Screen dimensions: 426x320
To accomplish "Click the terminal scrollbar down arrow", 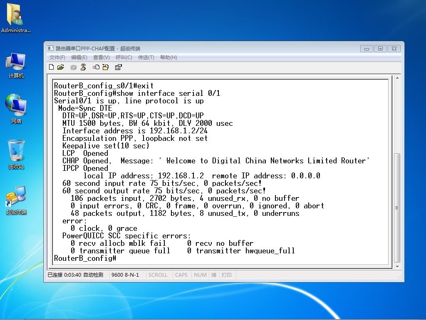I will [x=397, y=266].
